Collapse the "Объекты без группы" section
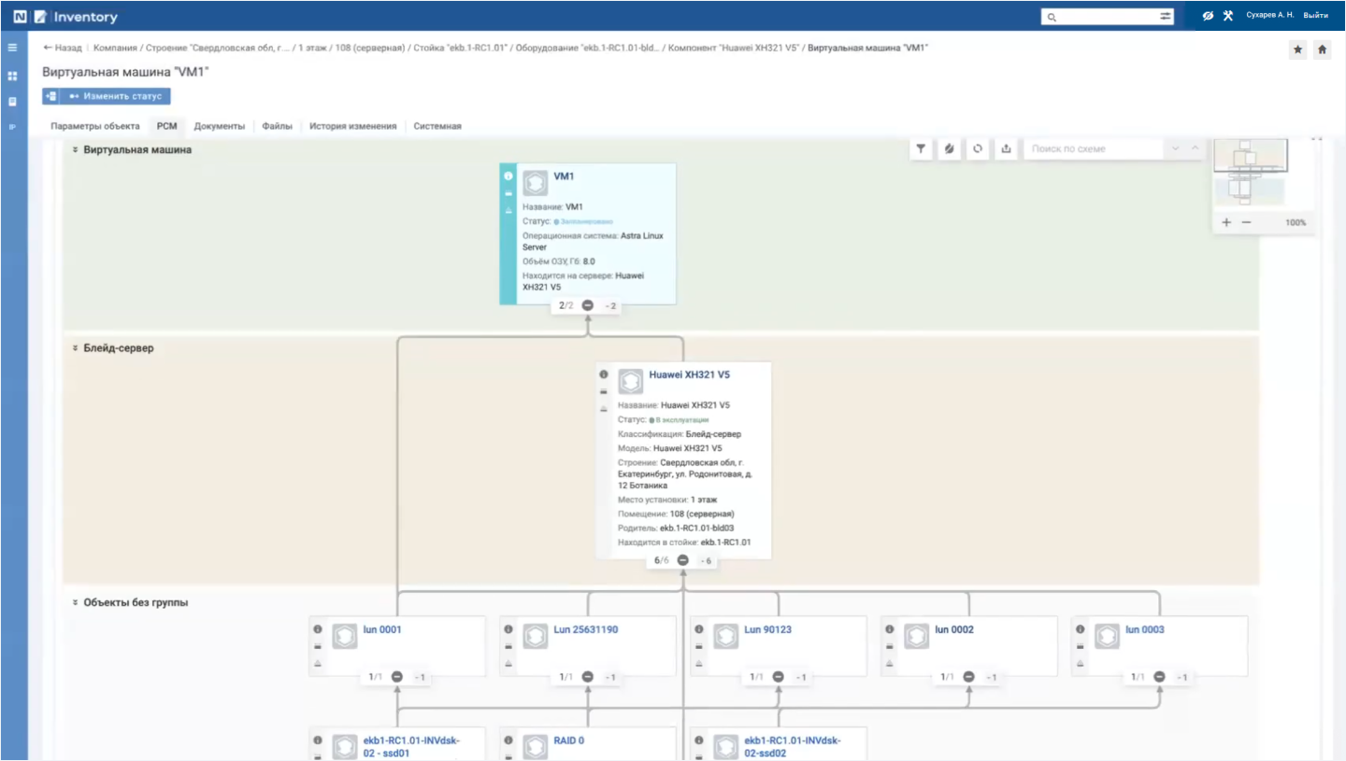This screenshot has width=1346, height=761. 75,603
